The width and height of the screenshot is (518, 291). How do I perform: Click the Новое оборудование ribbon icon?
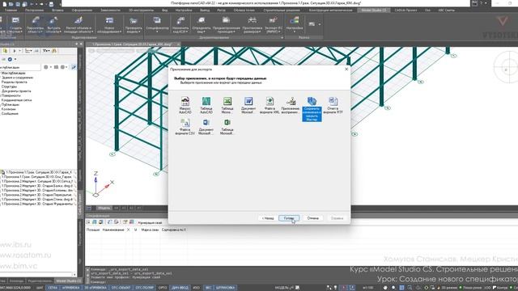click(x=109, y=25)
